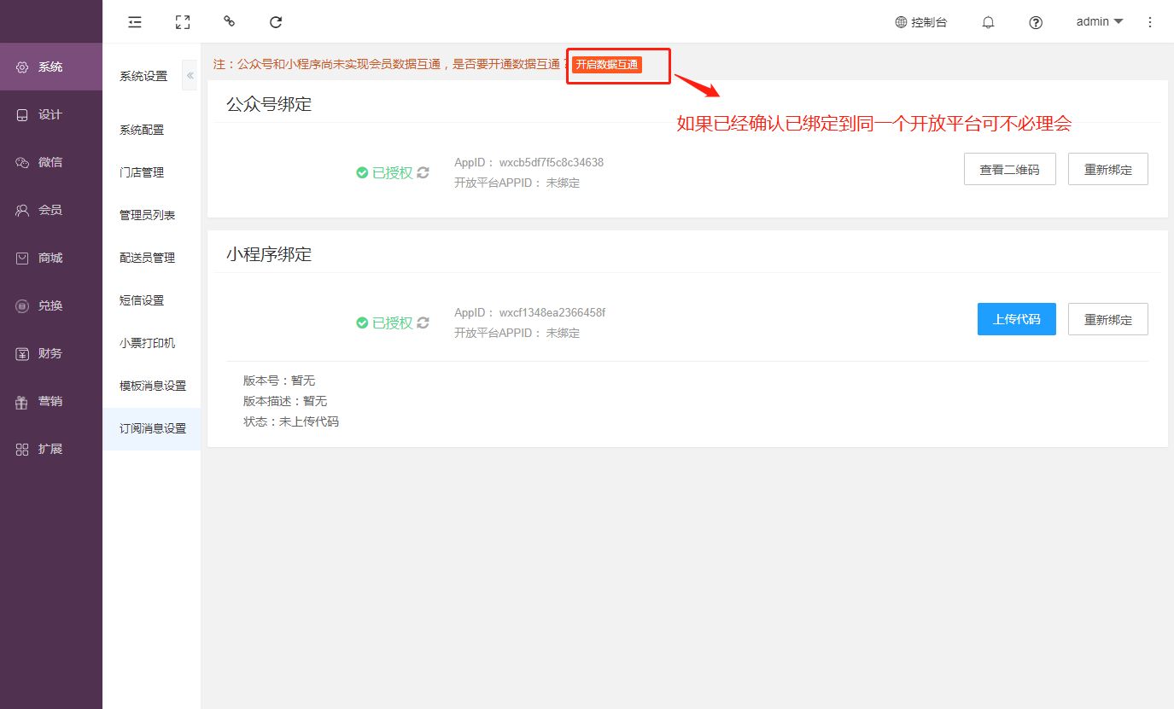
Task: Click 查看二维码 button
Action: coord(1009,170)
